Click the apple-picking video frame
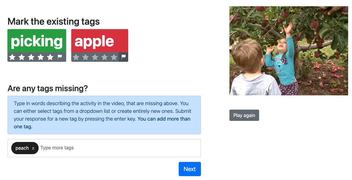 click(x=288, y=50)
